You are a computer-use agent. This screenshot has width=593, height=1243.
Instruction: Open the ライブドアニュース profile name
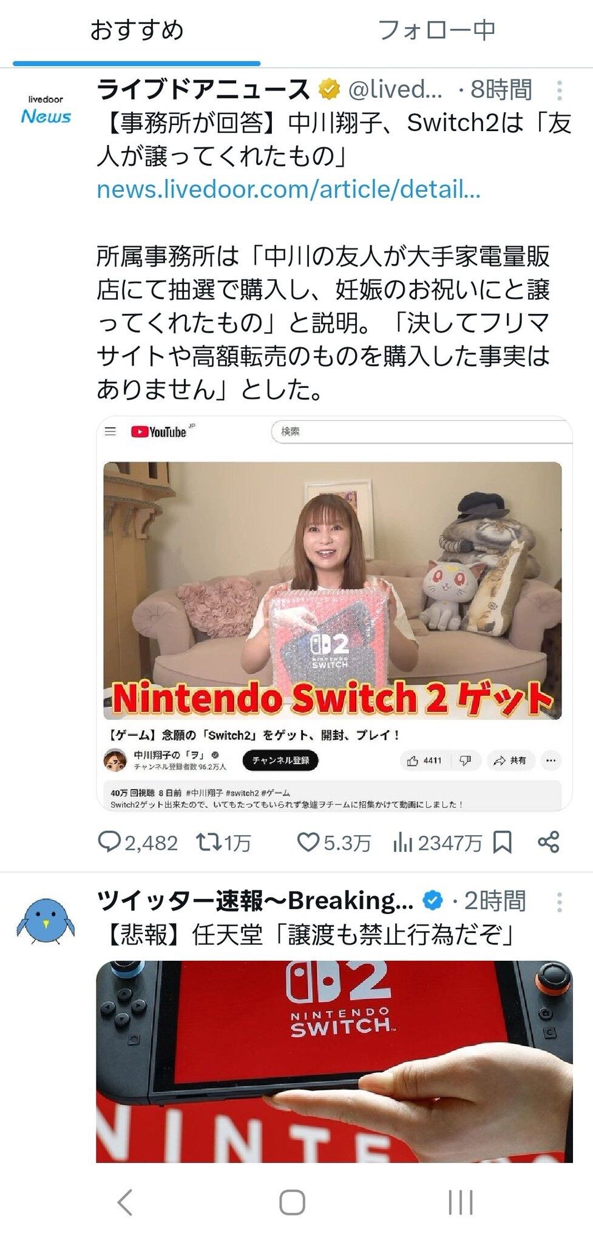pos(203,90)
